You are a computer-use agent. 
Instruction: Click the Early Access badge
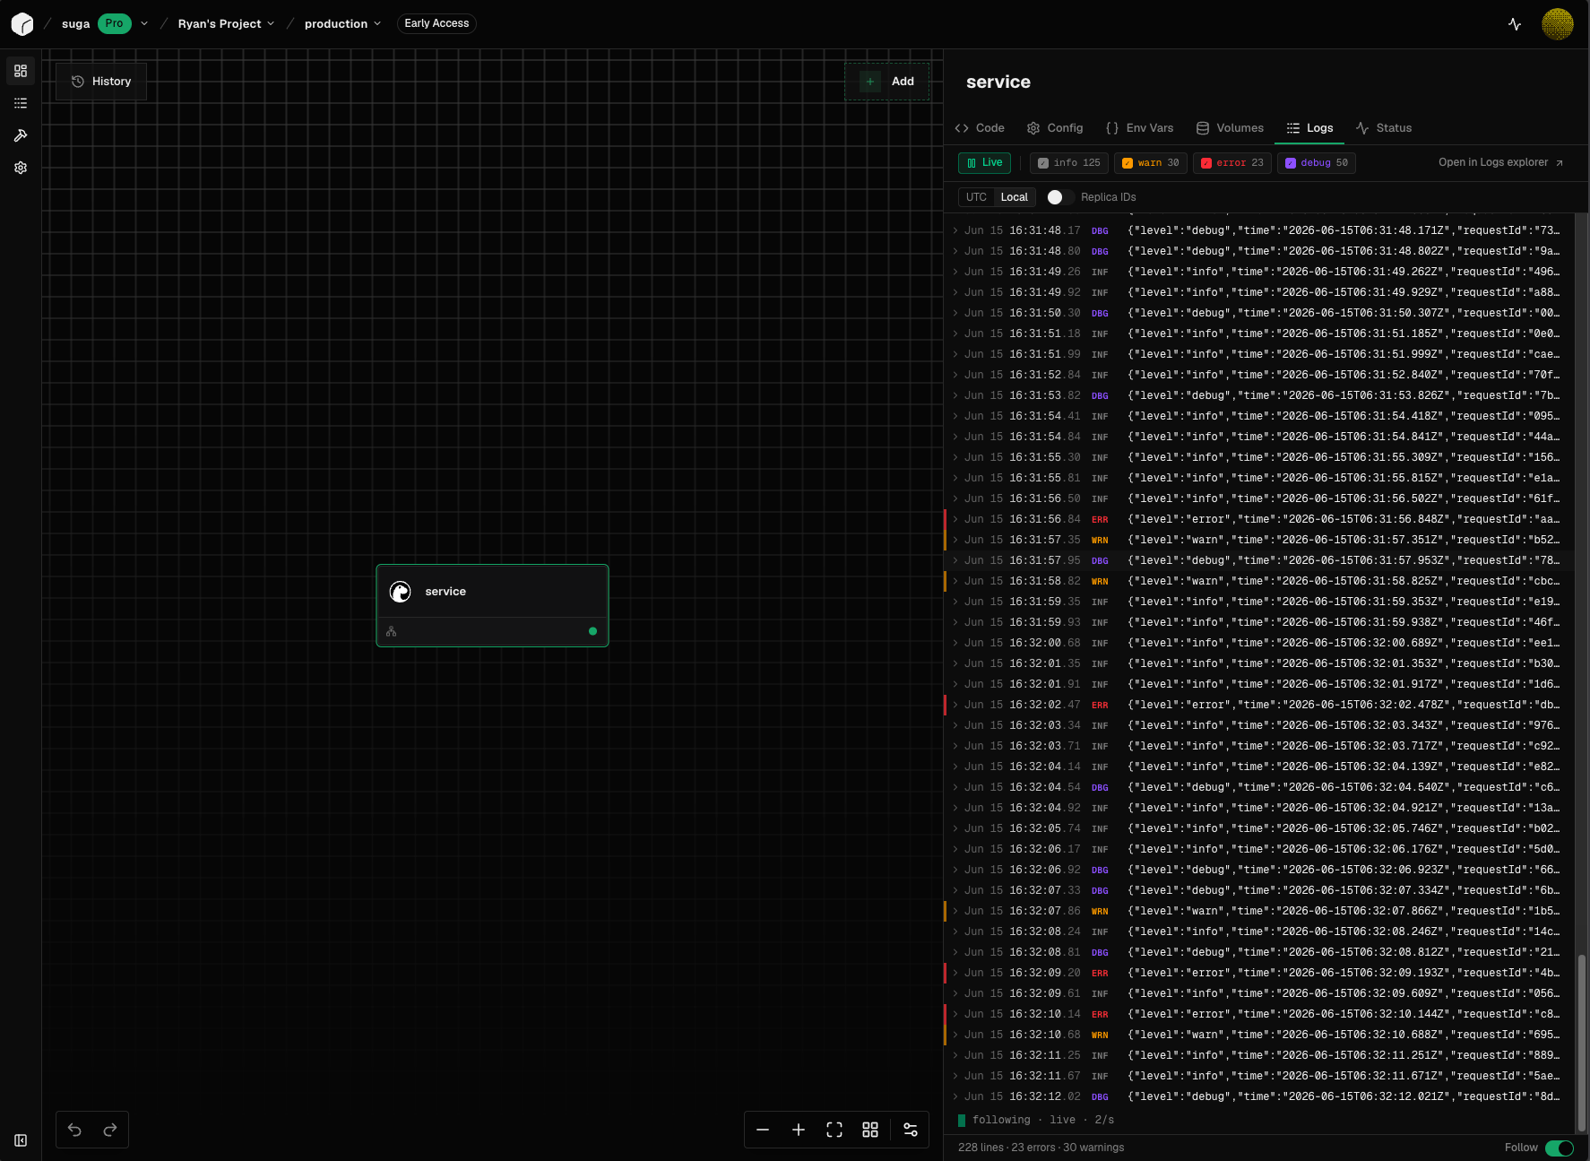[x=436, y=24]
